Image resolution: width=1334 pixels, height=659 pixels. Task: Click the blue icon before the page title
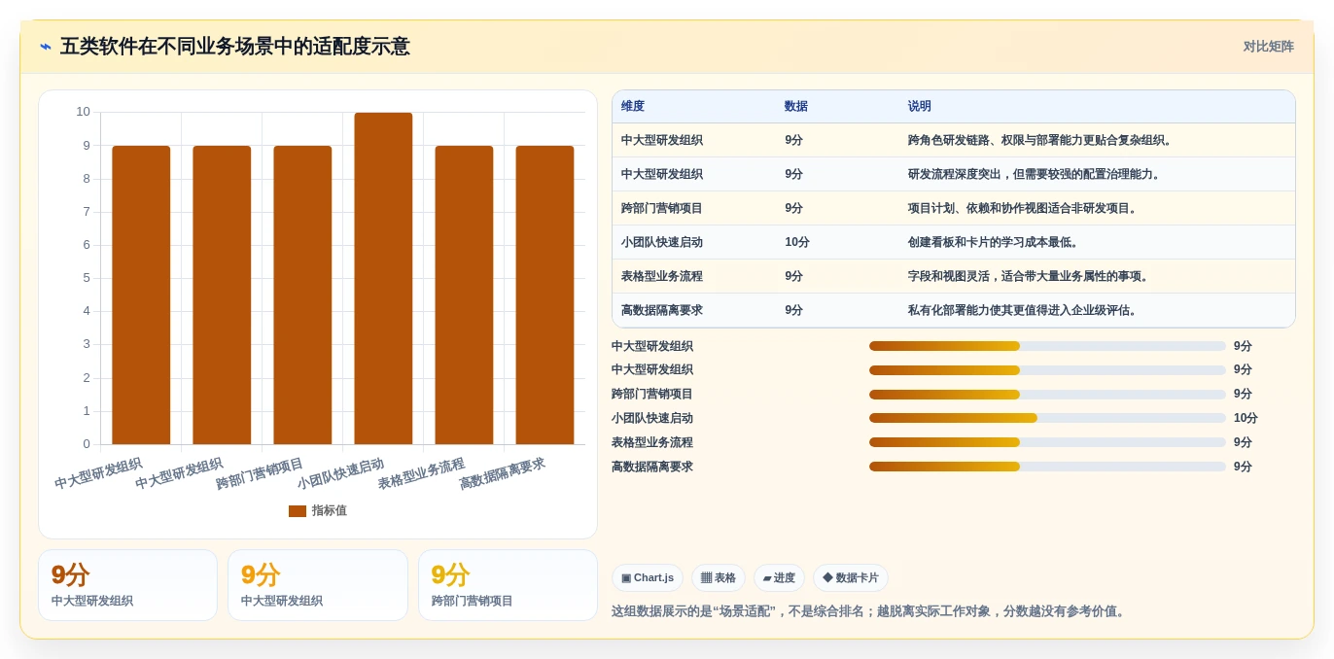tap(46, 47)
